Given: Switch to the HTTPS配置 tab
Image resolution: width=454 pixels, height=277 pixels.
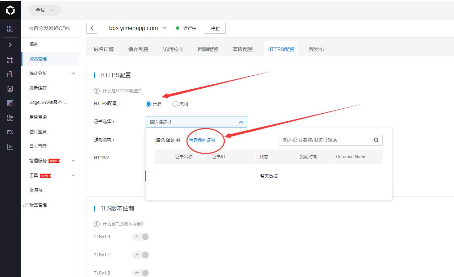Looking at the screenshot, I should [x=281, y=49].
